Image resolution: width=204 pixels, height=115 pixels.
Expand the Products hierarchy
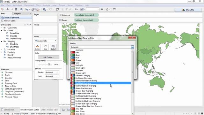[x=1, y=52]
